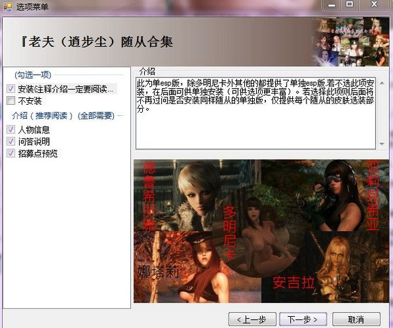Cancel installation with 取消 button
The width and height of the screenshot is (393, 328).
pyautogui.click(x=356, y=319)
